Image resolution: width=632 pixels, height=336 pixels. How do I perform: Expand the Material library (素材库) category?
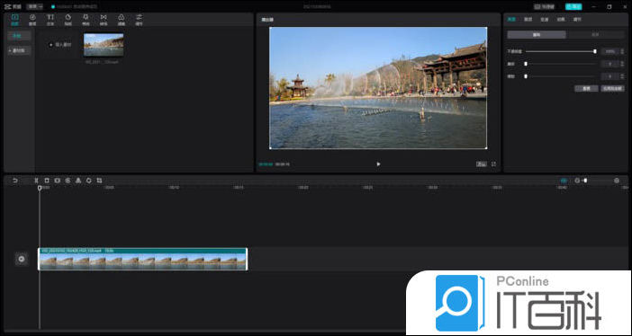tap(19, 50)
